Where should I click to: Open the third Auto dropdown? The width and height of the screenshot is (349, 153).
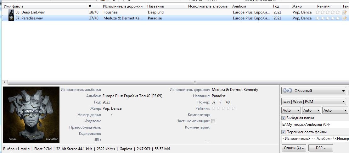tap(335, 110)
